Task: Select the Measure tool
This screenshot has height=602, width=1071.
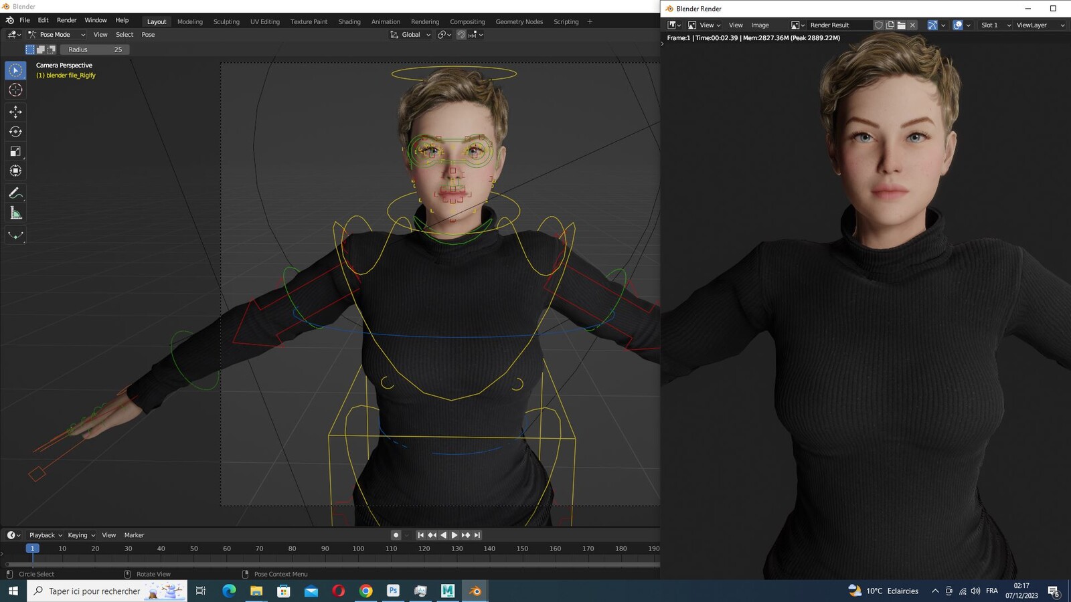Action: pyautogui.click(x=15, y=213)
